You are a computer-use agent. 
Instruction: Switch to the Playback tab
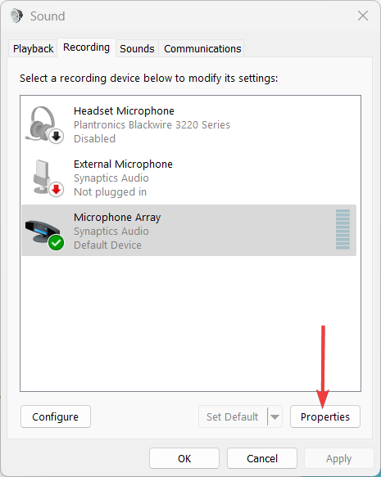pyautogui.click(x=34, y=48)
